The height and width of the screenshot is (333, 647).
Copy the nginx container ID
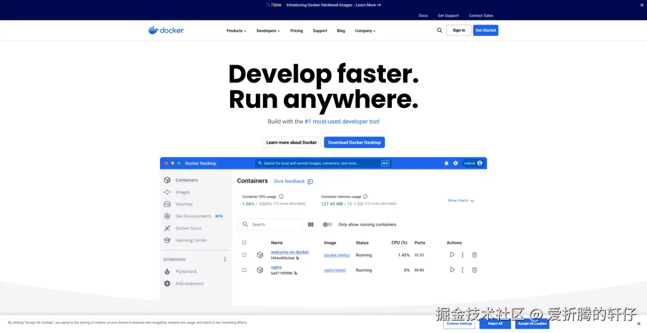click(x=295, y=273)
